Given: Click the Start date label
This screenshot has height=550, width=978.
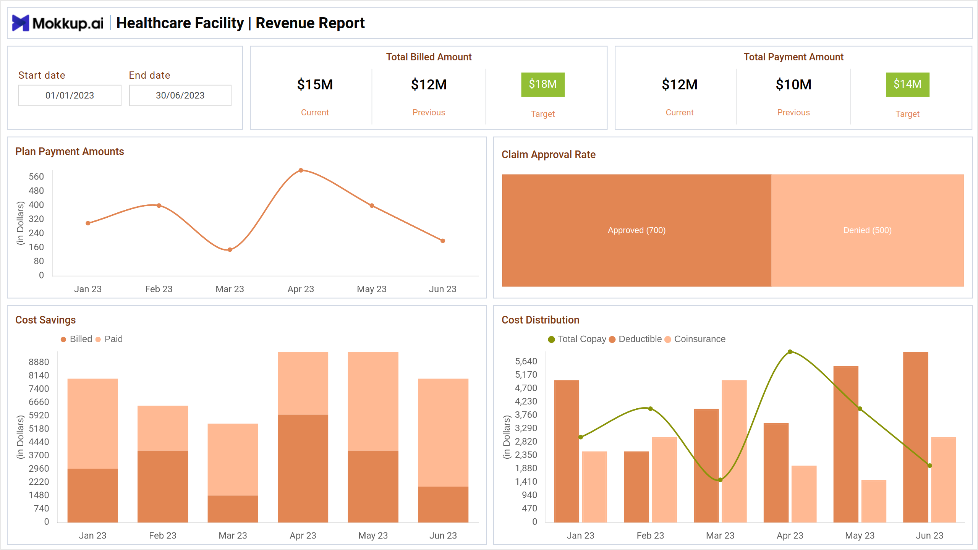Looking at the screenshot, I should [42, 75].
